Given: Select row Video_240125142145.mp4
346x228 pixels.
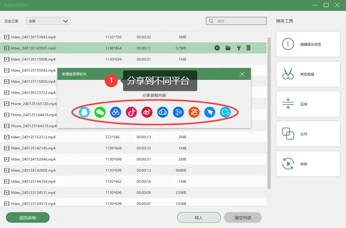Looking at the screenshot, I should tap(133, 148).
